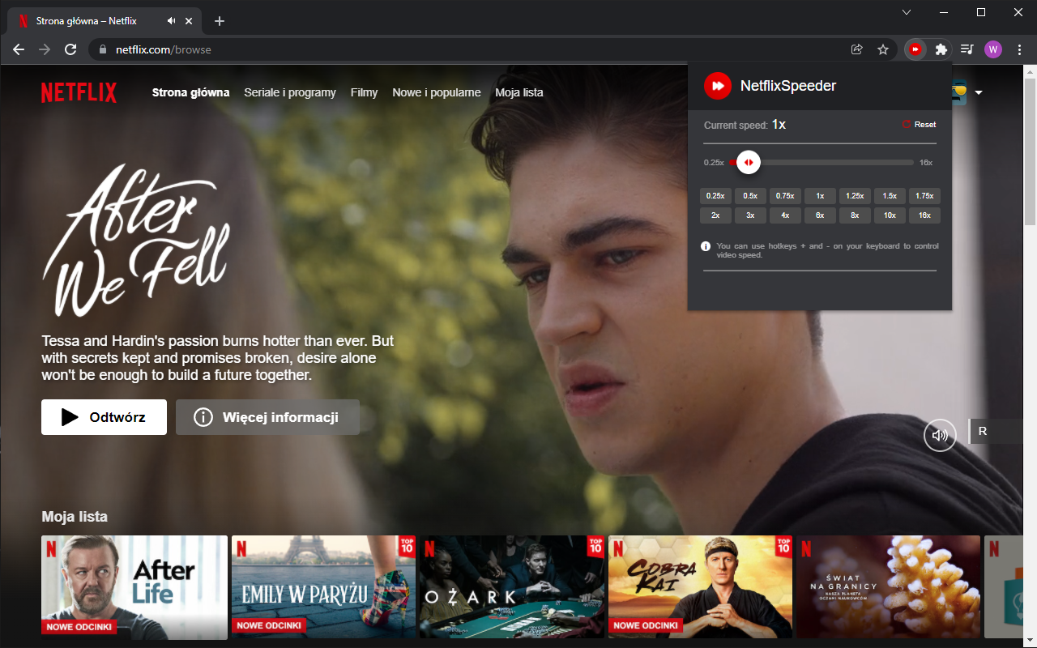1037x648 pixels.
Task: Open Seriale i programy section
Action: click(290, 92)
